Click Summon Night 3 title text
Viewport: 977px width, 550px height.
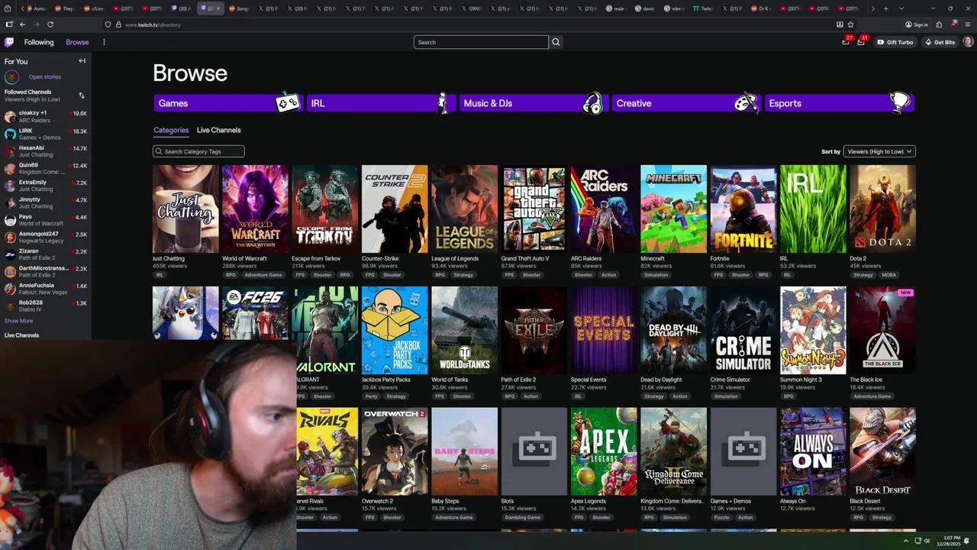[801, 380]
